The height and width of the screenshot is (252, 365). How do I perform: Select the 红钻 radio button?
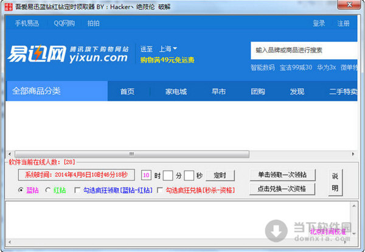[x=48, y=191]
